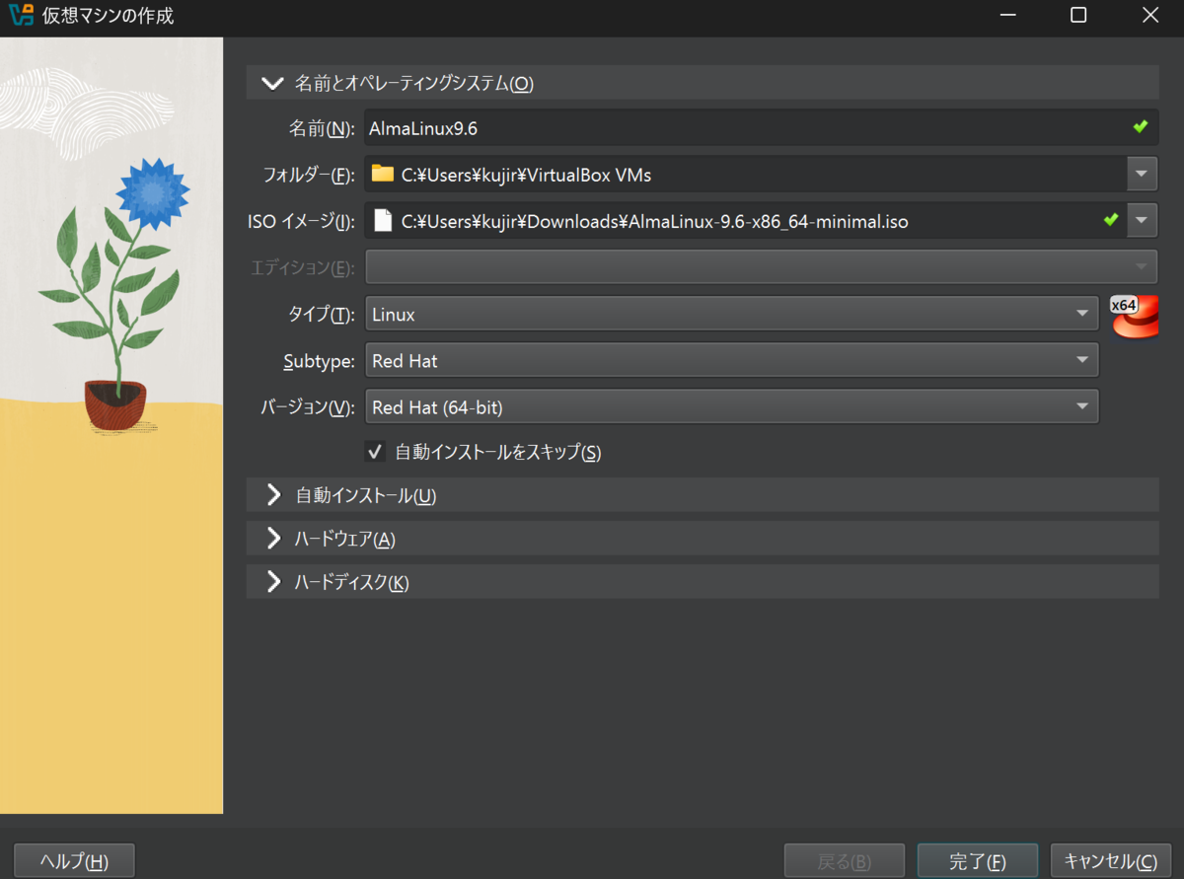This screenshot has height=879, width=1184.
Task: Open the タイプ Linux dropdown
Action: click(x=731, y=315)
